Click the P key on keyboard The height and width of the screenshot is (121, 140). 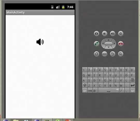click(x=132, y=75)
